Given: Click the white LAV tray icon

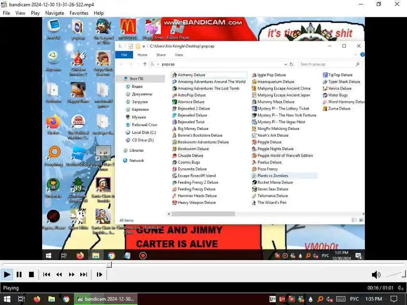Looking at the screenshot, I should pos(273,299).
